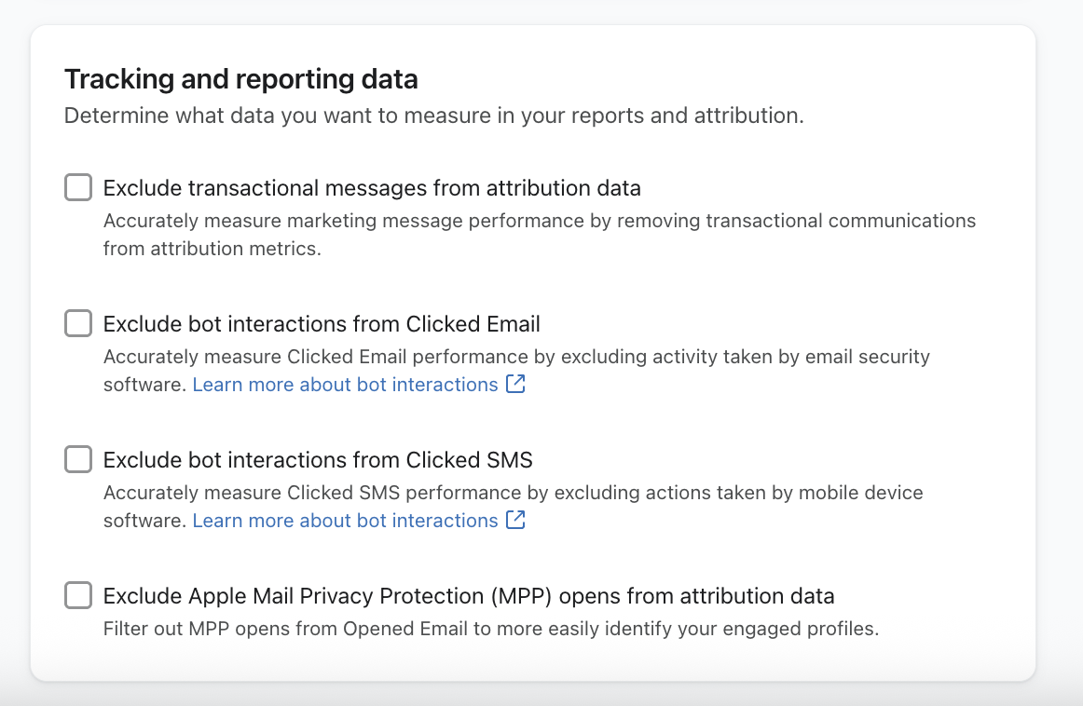Open external link icon under Clicked SMS option
1083x706 pixels.
515,520
